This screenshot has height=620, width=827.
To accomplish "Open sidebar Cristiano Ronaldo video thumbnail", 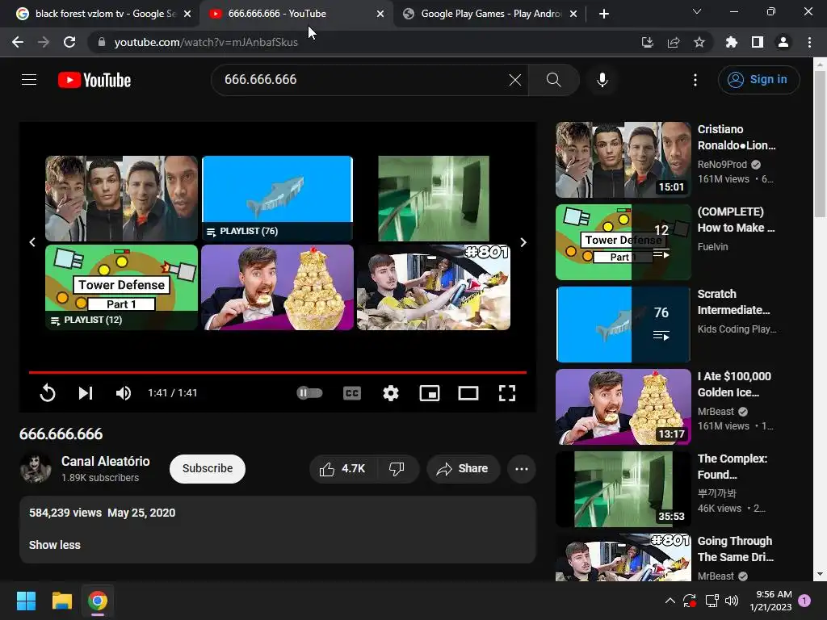I will coord(623,160).
